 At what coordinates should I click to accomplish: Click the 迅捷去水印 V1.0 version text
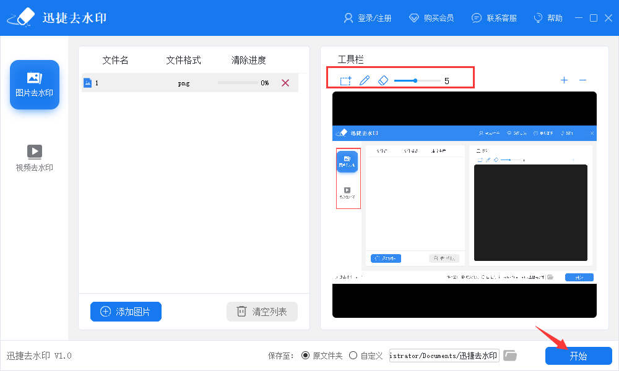pos(39,356)
